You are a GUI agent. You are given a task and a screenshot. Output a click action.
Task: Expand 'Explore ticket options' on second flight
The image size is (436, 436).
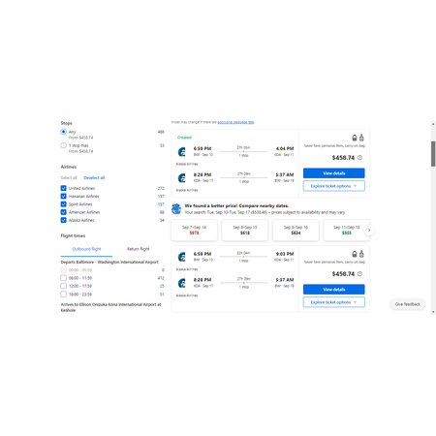coord(334,302)
